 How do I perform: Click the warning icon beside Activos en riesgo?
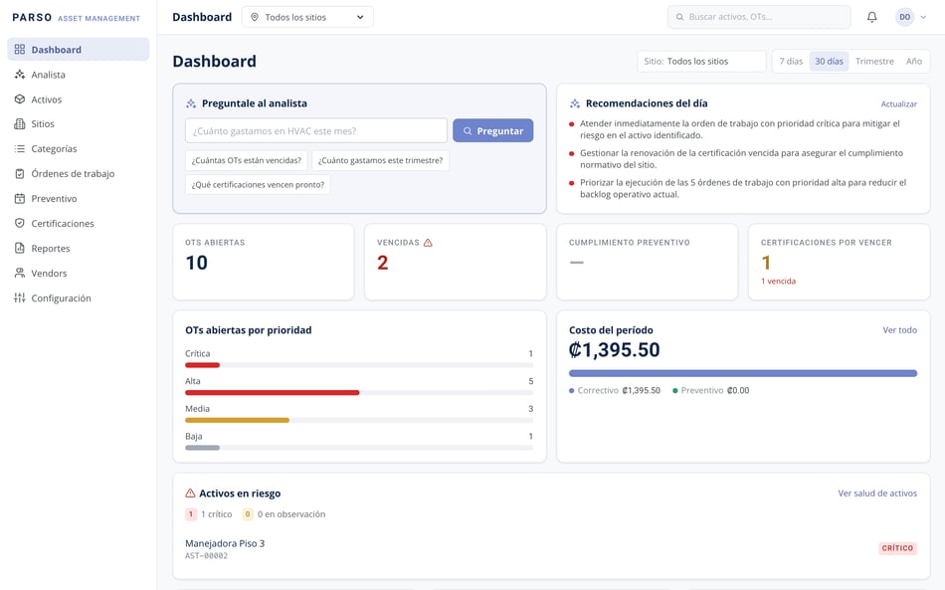pos(190,492)
